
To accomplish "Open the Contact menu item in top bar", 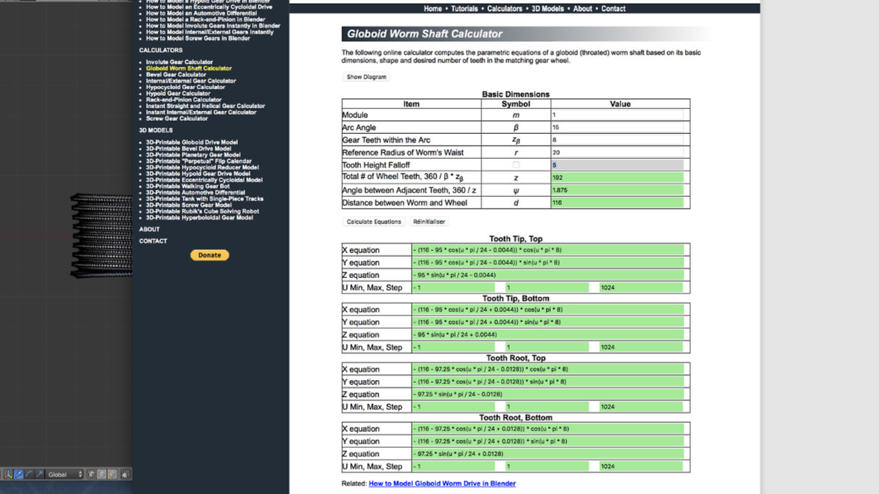I will pos(613,9).
